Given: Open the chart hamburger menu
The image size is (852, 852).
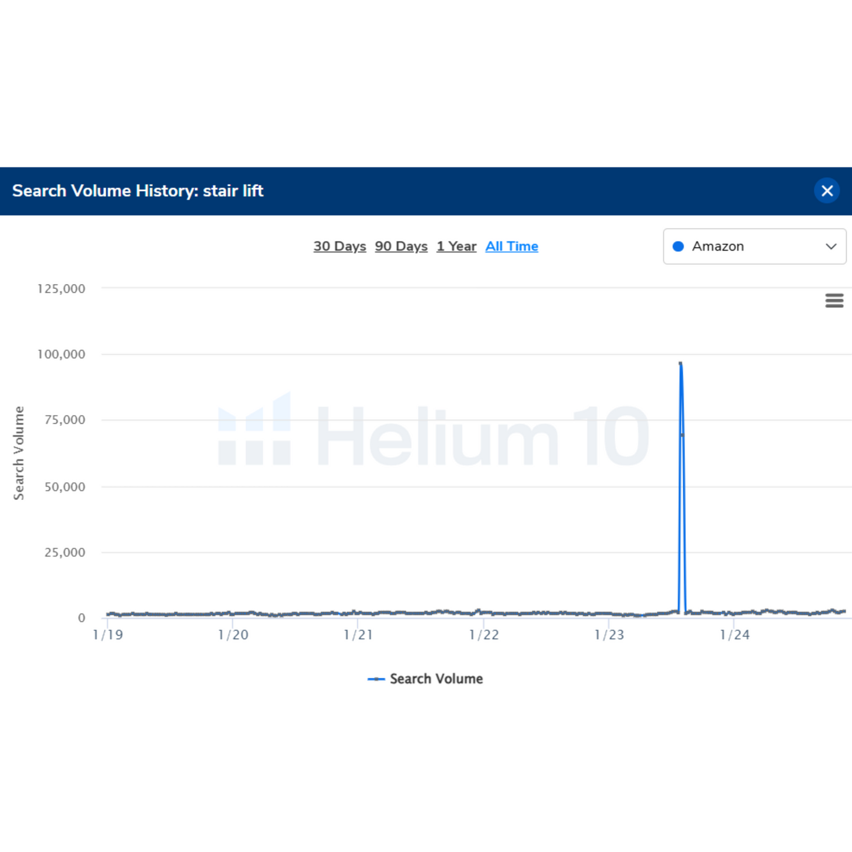Looking at the screenshot, I should pyautogui.click(x=834, y=301).
